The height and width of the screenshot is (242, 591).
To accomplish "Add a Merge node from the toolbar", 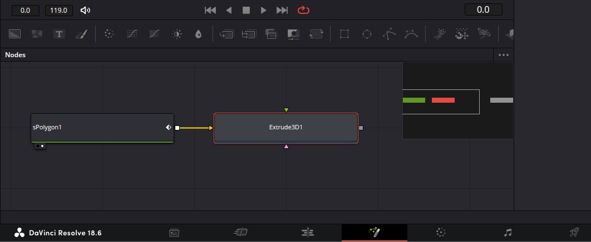I will pos(226,34).
